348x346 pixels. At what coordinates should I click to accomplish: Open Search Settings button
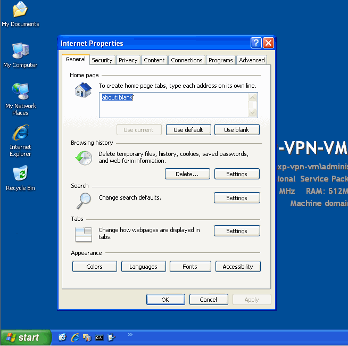[237, 198]
